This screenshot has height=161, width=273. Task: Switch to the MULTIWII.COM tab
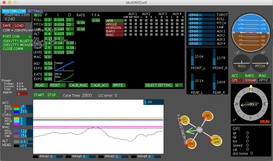point(14,11)
